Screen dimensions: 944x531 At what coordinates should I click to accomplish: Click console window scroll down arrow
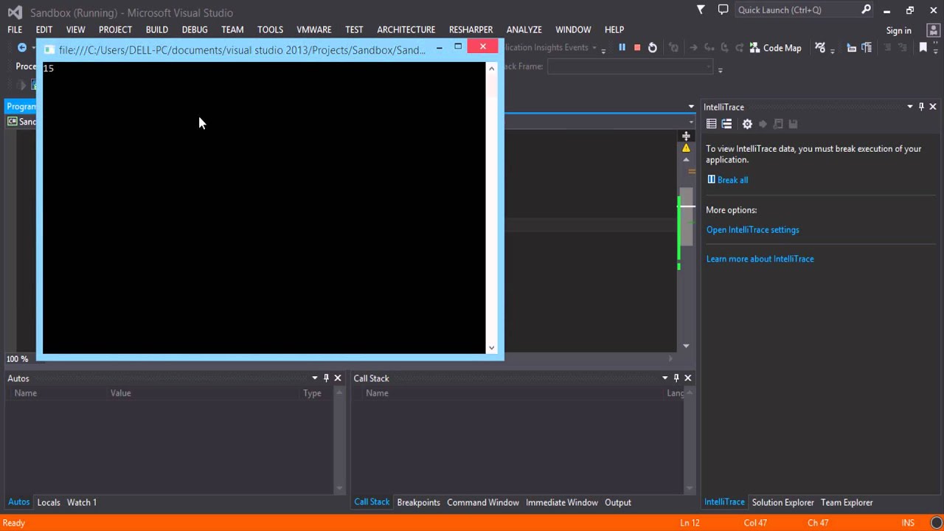(491, 347)
